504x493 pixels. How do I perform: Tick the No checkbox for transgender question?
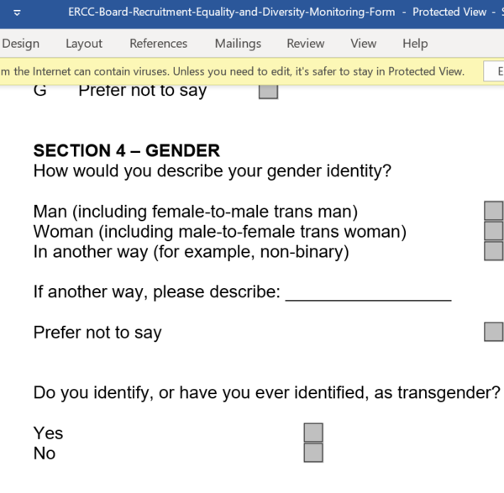[313, 453]
